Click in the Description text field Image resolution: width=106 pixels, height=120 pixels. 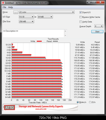coord(34,33)
